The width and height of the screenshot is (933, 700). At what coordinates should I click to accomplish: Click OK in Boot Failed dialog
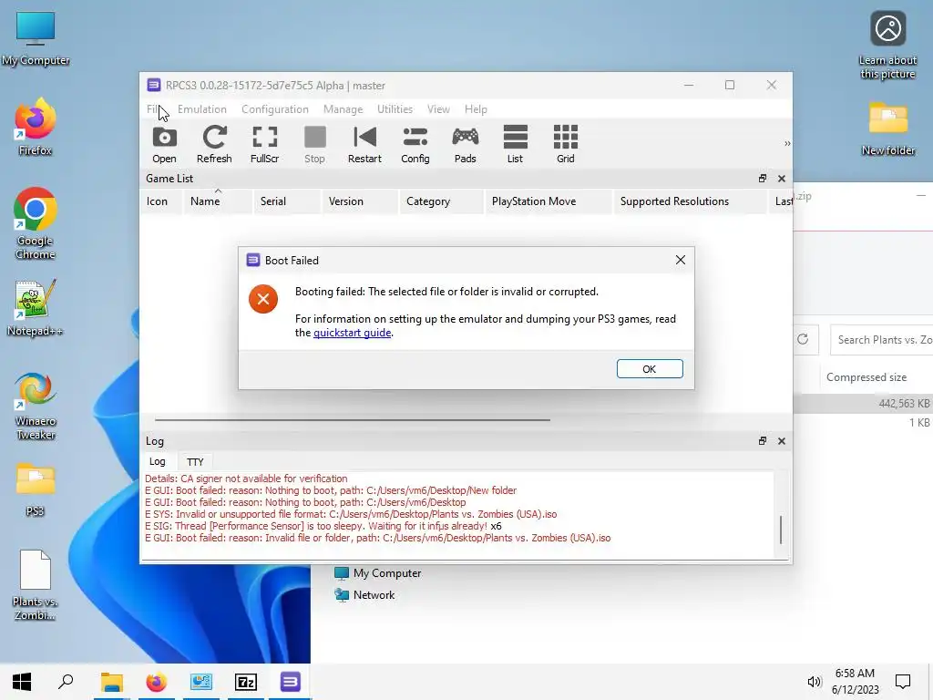[x=650, y=369]
